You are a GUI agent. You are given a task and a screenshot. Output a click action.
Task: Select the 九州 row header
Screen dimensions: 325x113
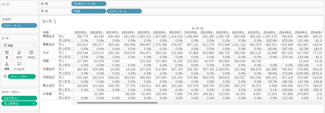(46, 52)
